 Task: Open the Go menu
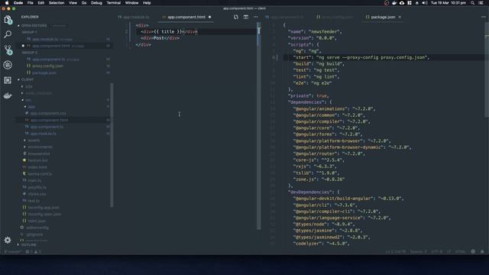click(x=84, y=3)
